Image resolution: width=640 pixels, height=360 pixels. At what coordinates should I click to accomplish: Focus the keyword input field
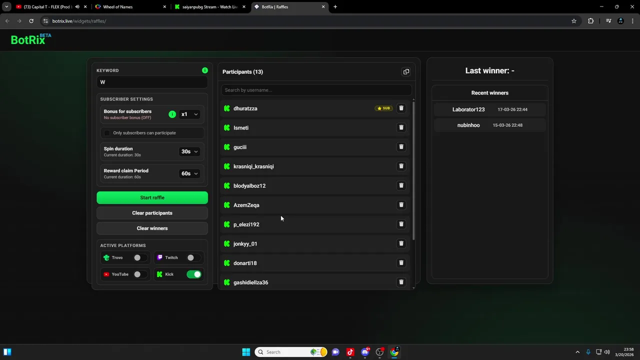152,82
